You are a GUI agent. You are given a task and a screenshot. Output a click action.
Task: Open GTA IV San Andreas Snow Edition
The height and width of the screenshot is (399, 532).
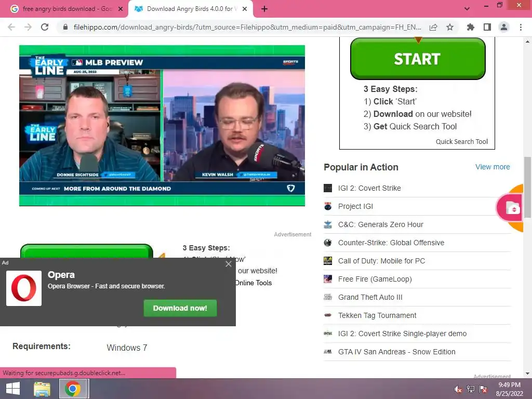pyautogui.click(x=396, y=352)
